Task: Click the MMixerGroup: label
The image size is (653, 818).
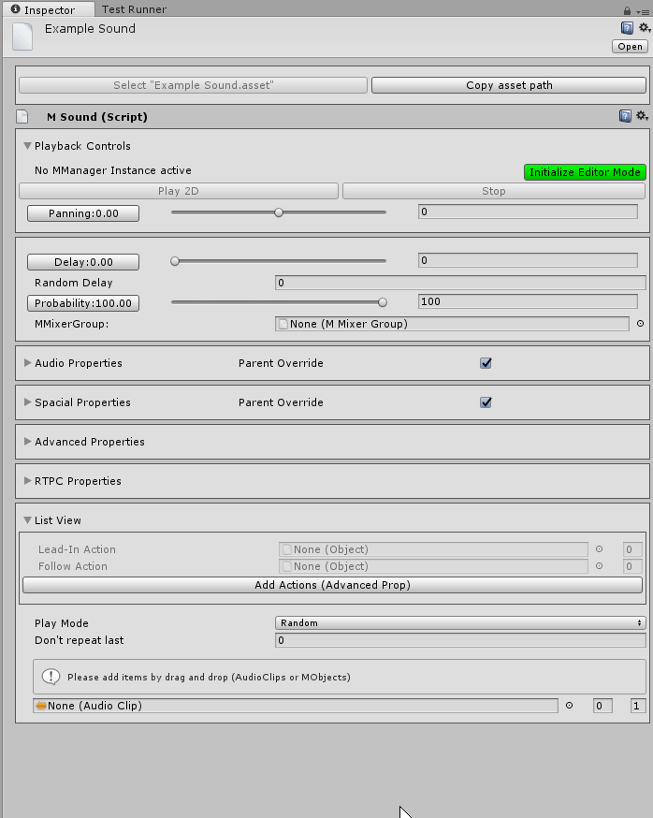Action: (71, 324)
